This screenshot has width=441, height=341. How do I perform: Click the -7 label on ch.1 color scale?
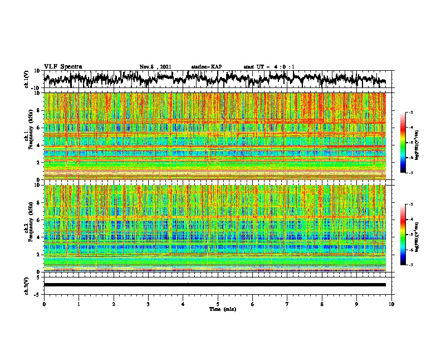coord(411,173)
